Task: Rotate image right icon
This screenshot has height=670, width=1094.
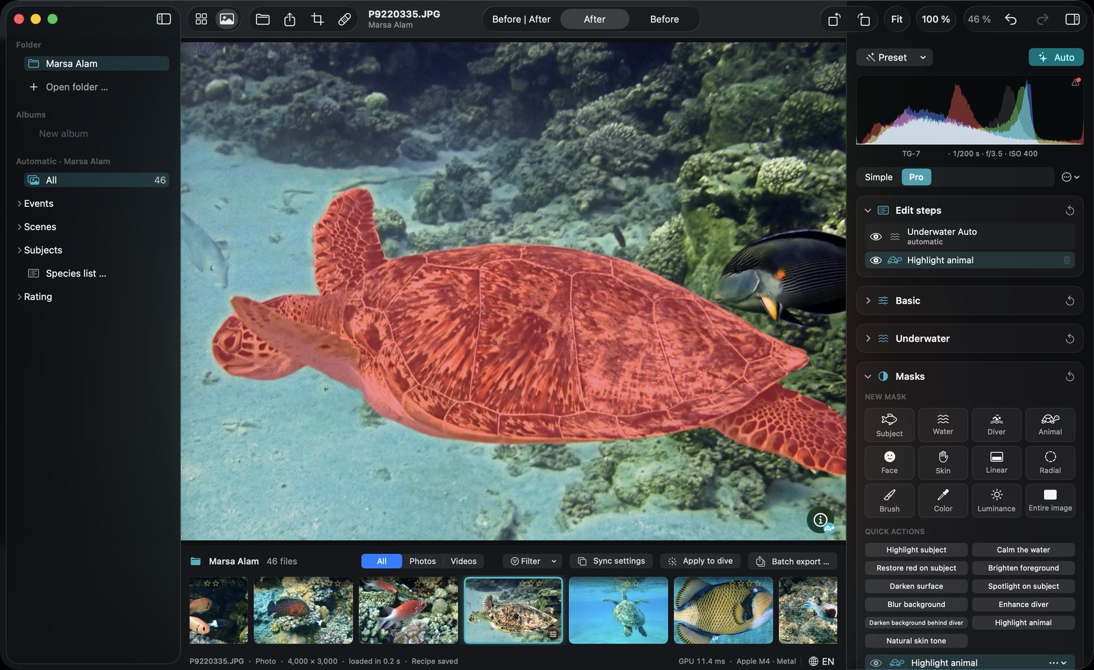Action: (x=864, y=19)
